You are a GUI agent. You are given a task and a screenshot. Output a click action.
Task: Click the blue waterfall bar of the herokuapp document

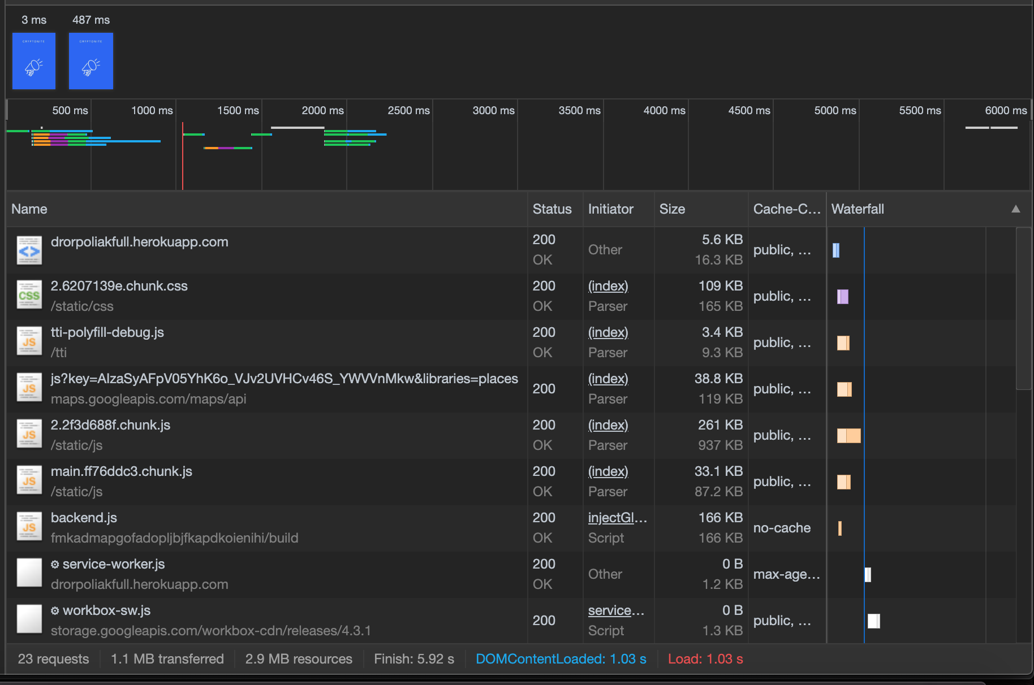coord(836,250)
